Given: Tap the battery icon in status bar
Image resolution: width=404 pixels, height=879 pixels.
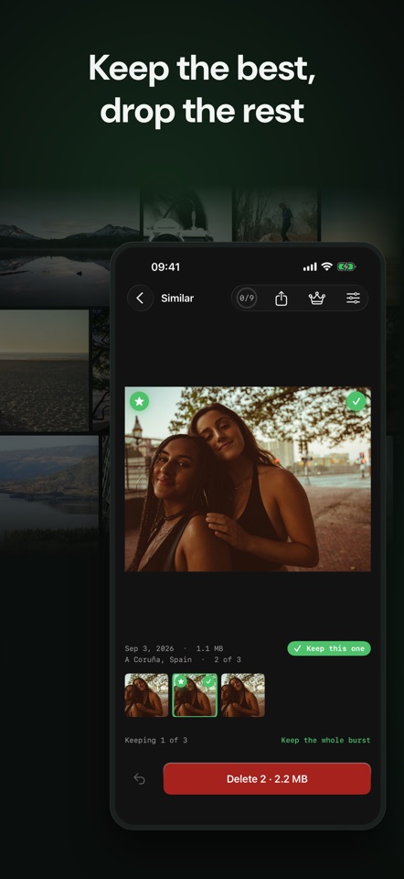Looking at the screenshot, I should tap(346, 266).
